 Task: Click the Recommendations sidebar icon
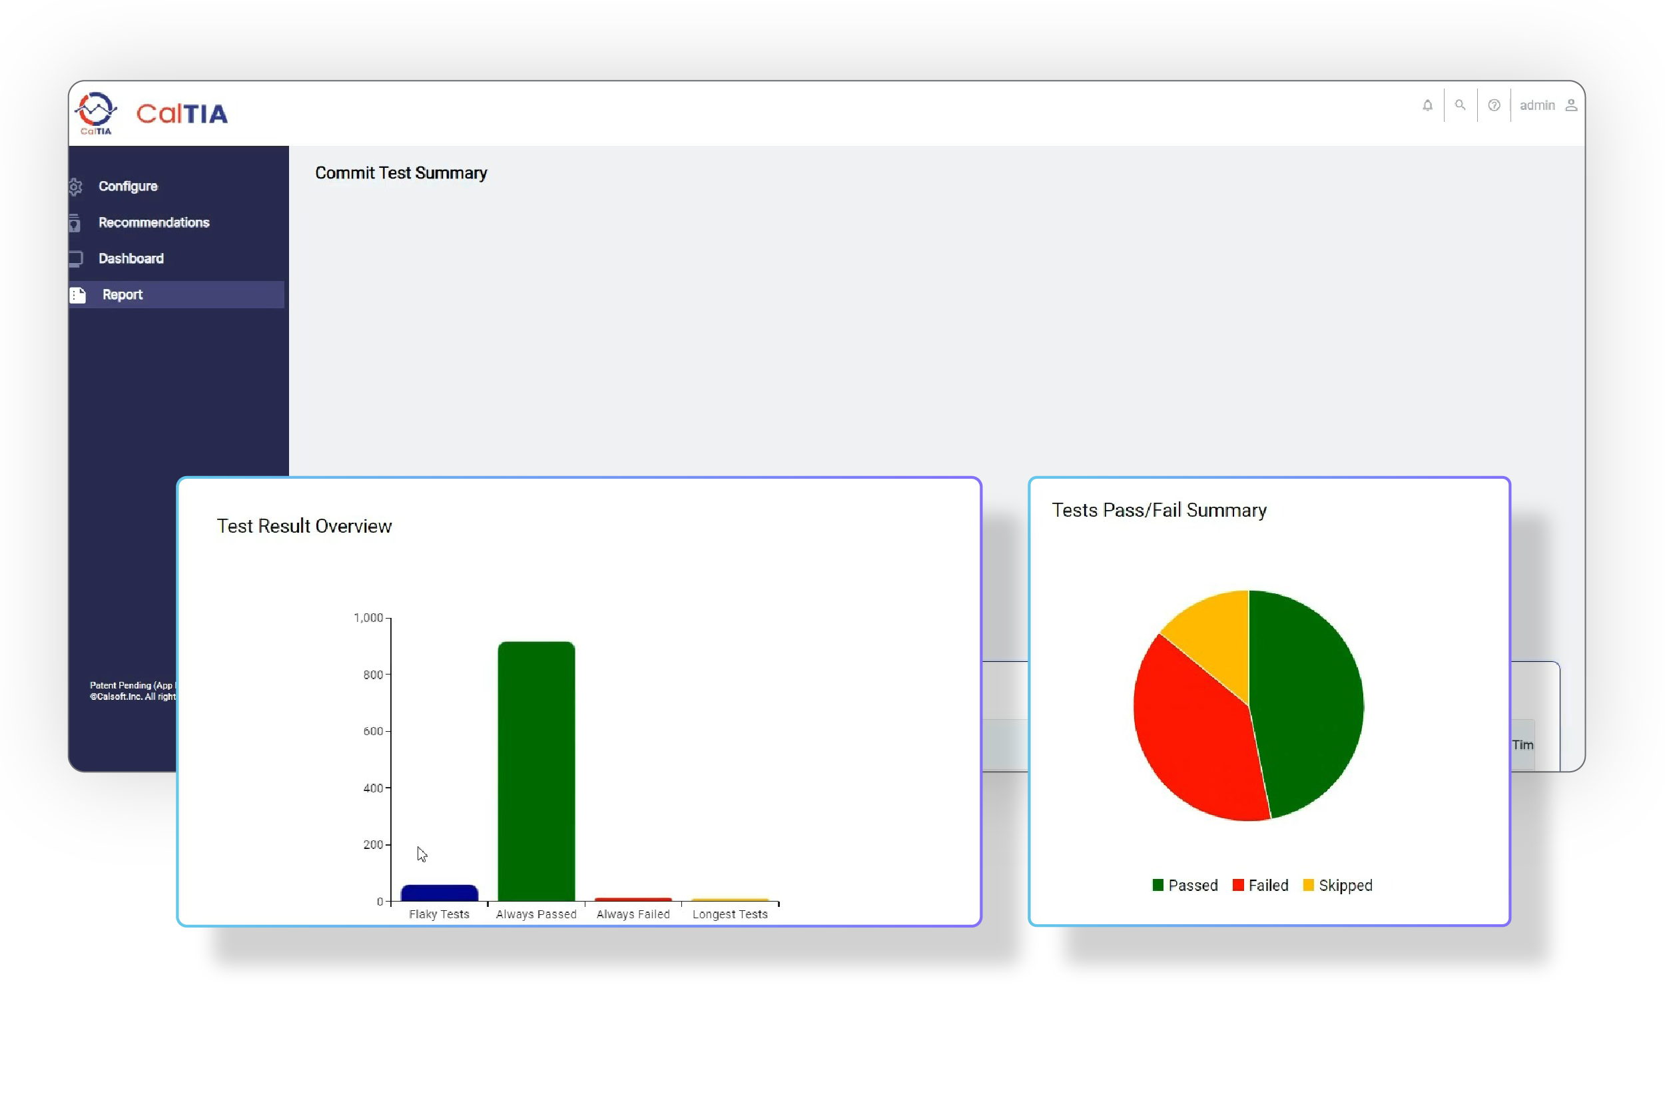click(x=75, y=224)
